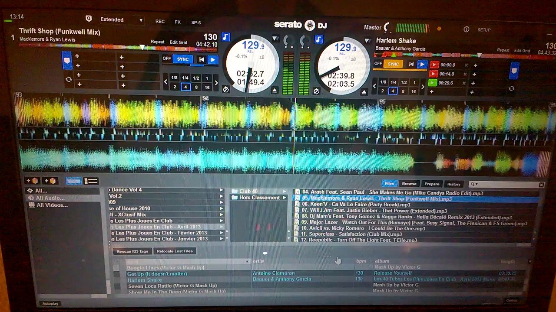556x312 pixels.
Task: Add a new crate
Action: point(33,181)
